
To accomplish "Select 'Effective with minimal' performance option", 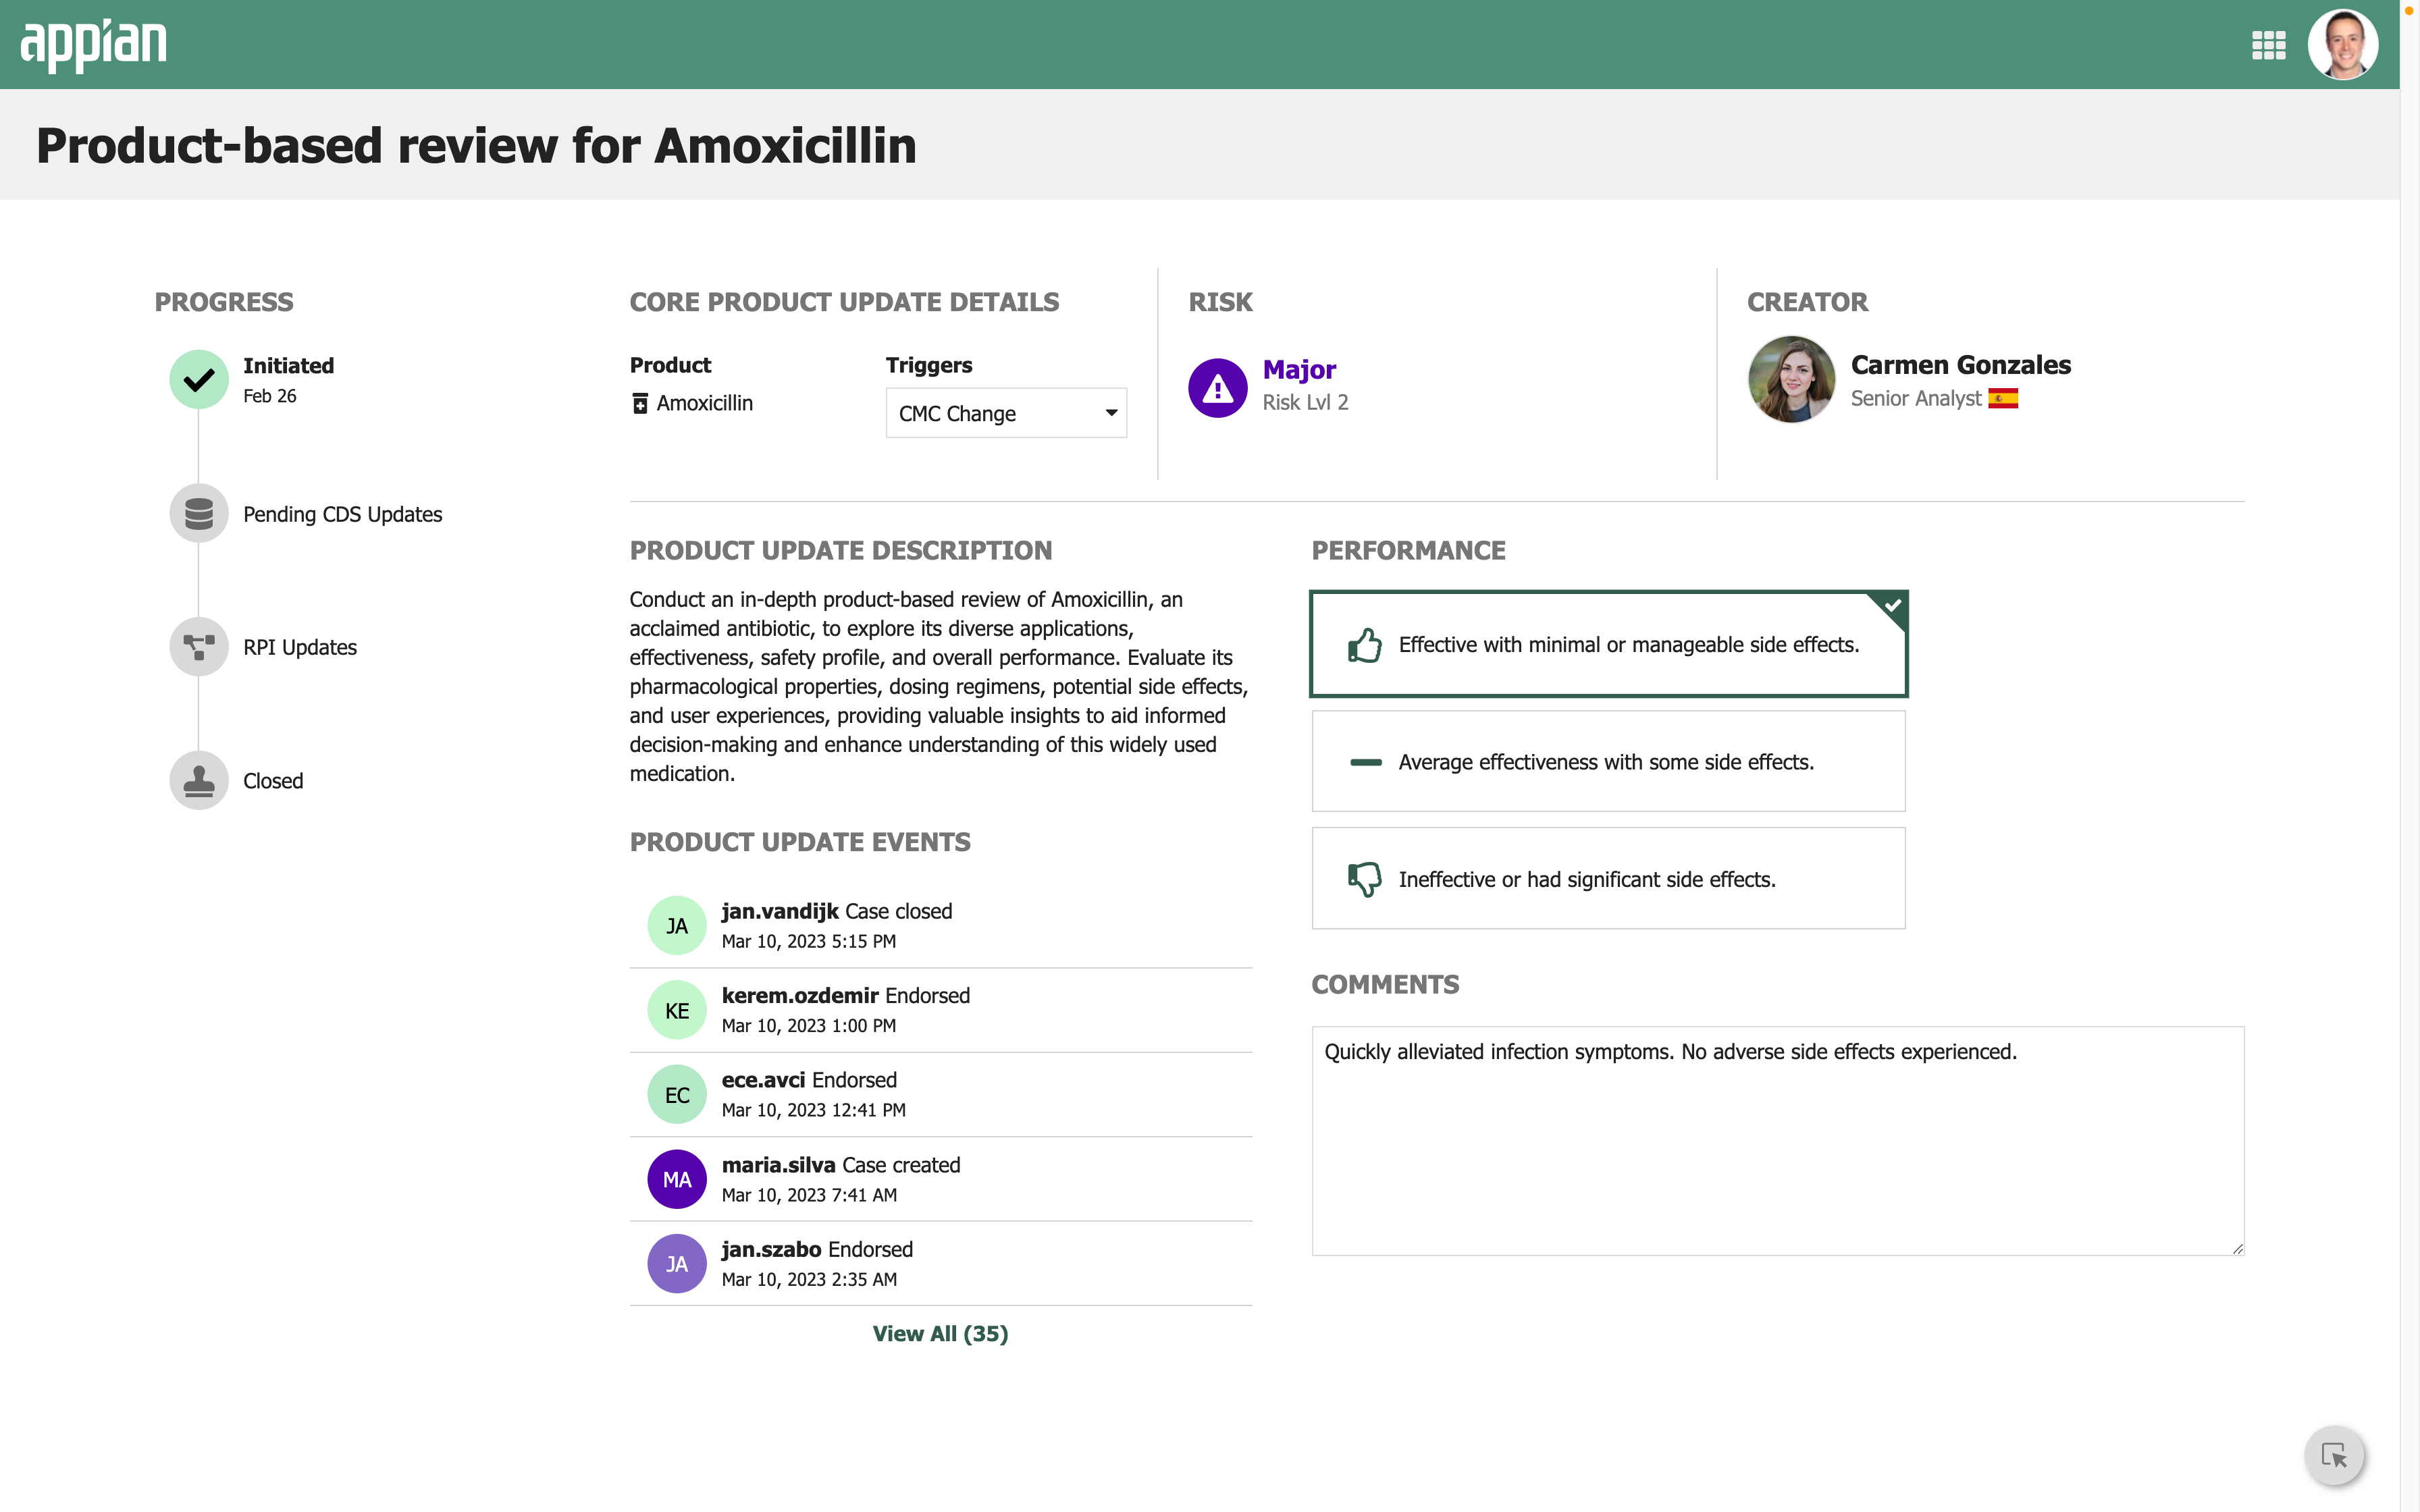I will (1608, 645).
